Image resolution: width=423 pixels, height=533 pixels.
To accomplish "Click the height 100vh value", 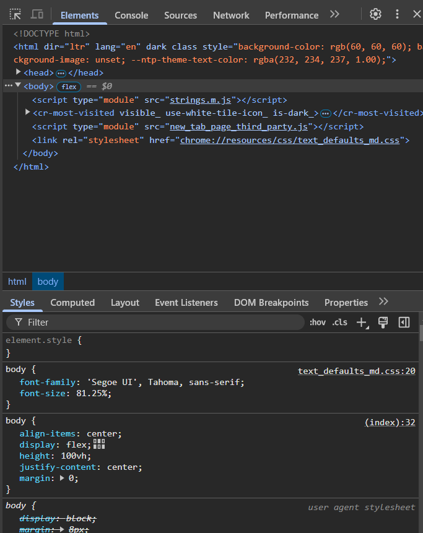I will point(74,456).
